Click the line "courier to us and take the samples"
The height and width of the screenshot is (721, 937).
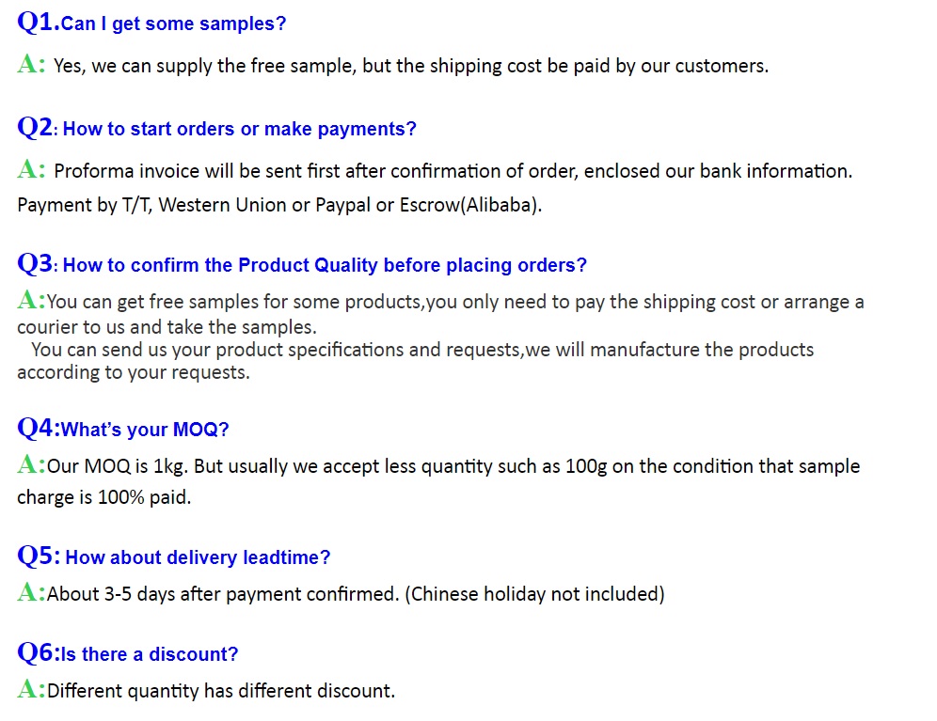pos(167,327)
